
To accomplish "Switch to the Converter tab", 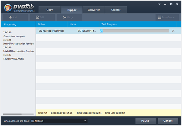I will pos(94,10).
